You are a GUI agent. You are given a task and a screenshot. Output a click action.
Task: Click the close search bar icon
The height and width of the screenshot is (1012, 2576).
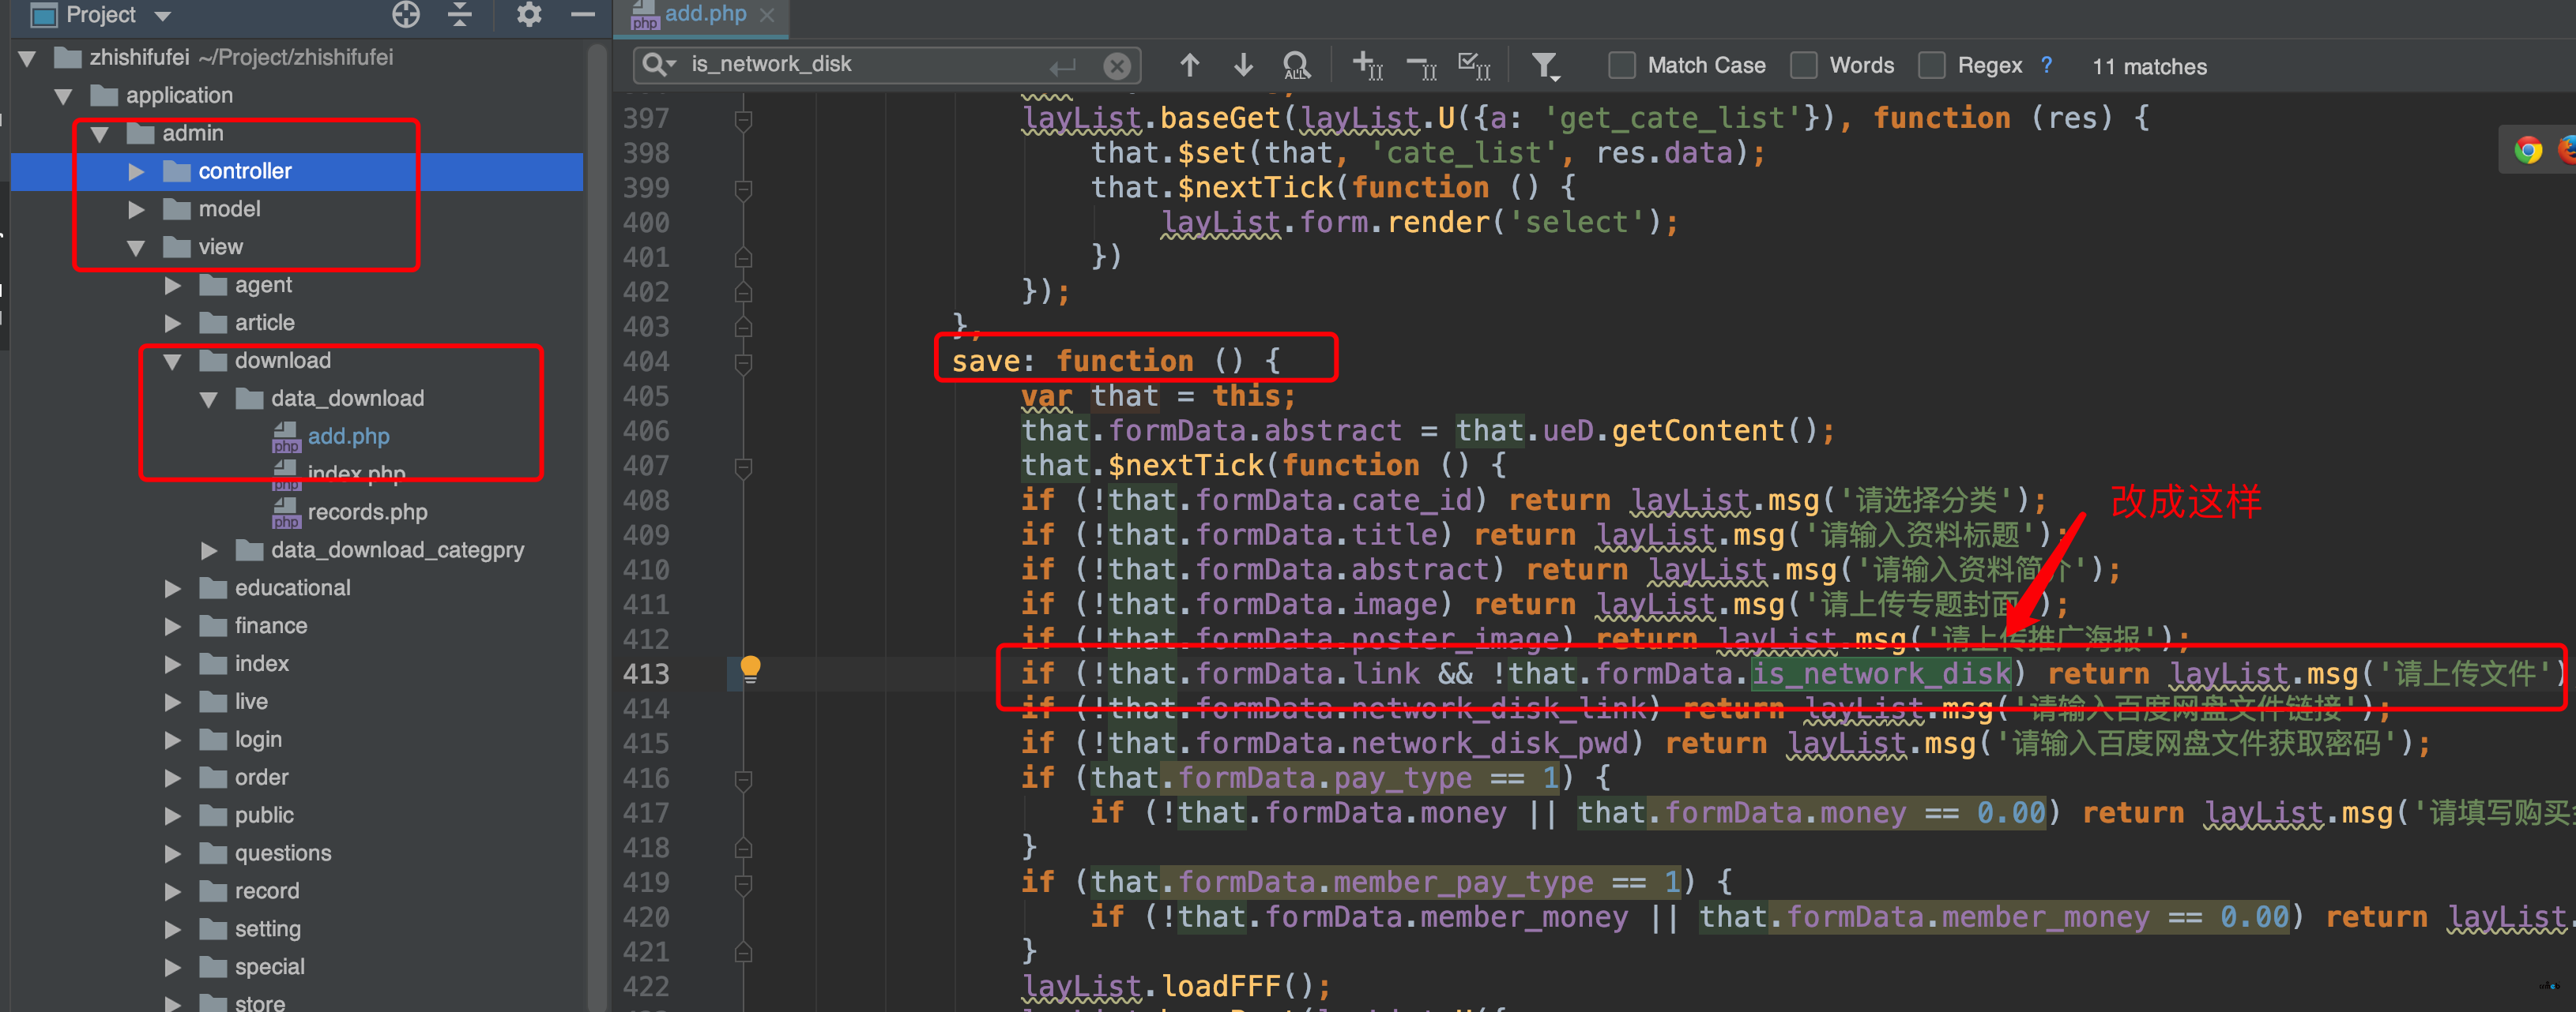pos(1117,66)
